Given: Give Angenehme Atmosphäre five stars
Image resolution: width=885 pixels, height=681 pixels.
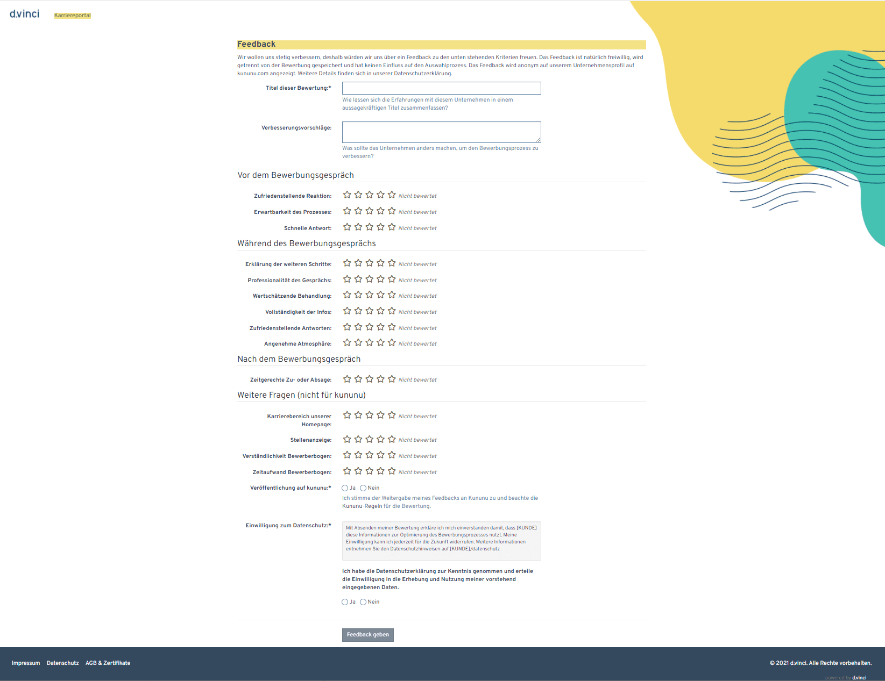Looking at the screenshot, I should coord(392,343).
